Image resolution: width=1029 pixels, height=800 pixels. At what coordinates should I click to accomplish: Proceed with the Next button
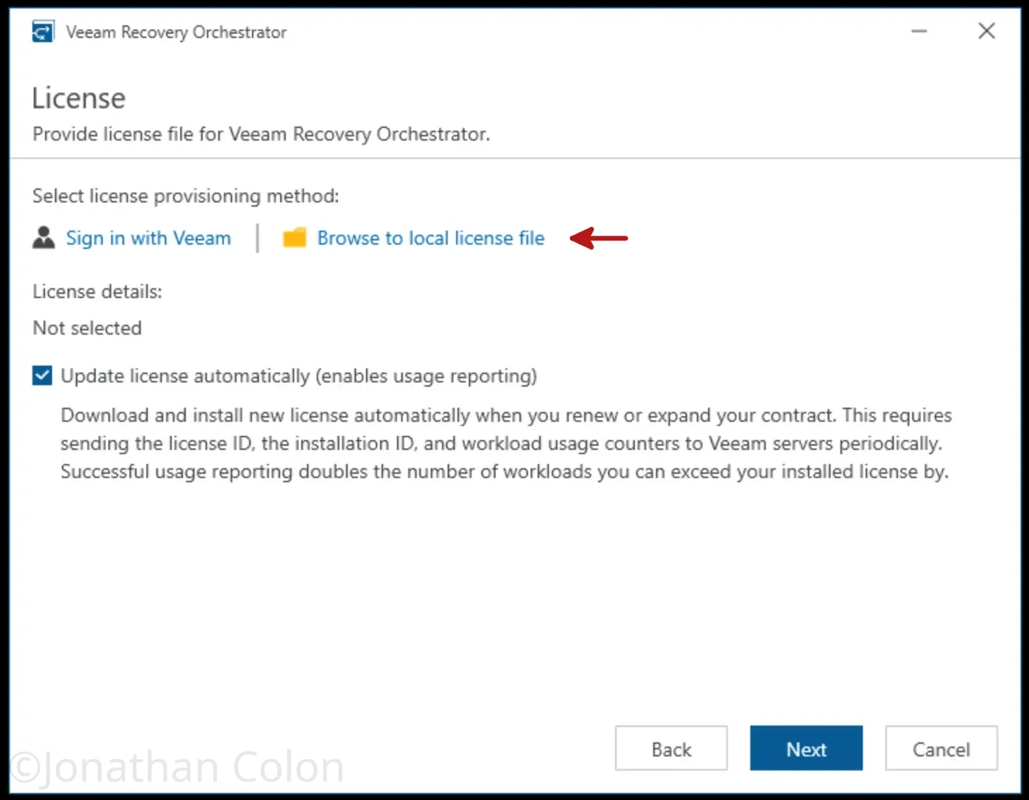(807, 749)
